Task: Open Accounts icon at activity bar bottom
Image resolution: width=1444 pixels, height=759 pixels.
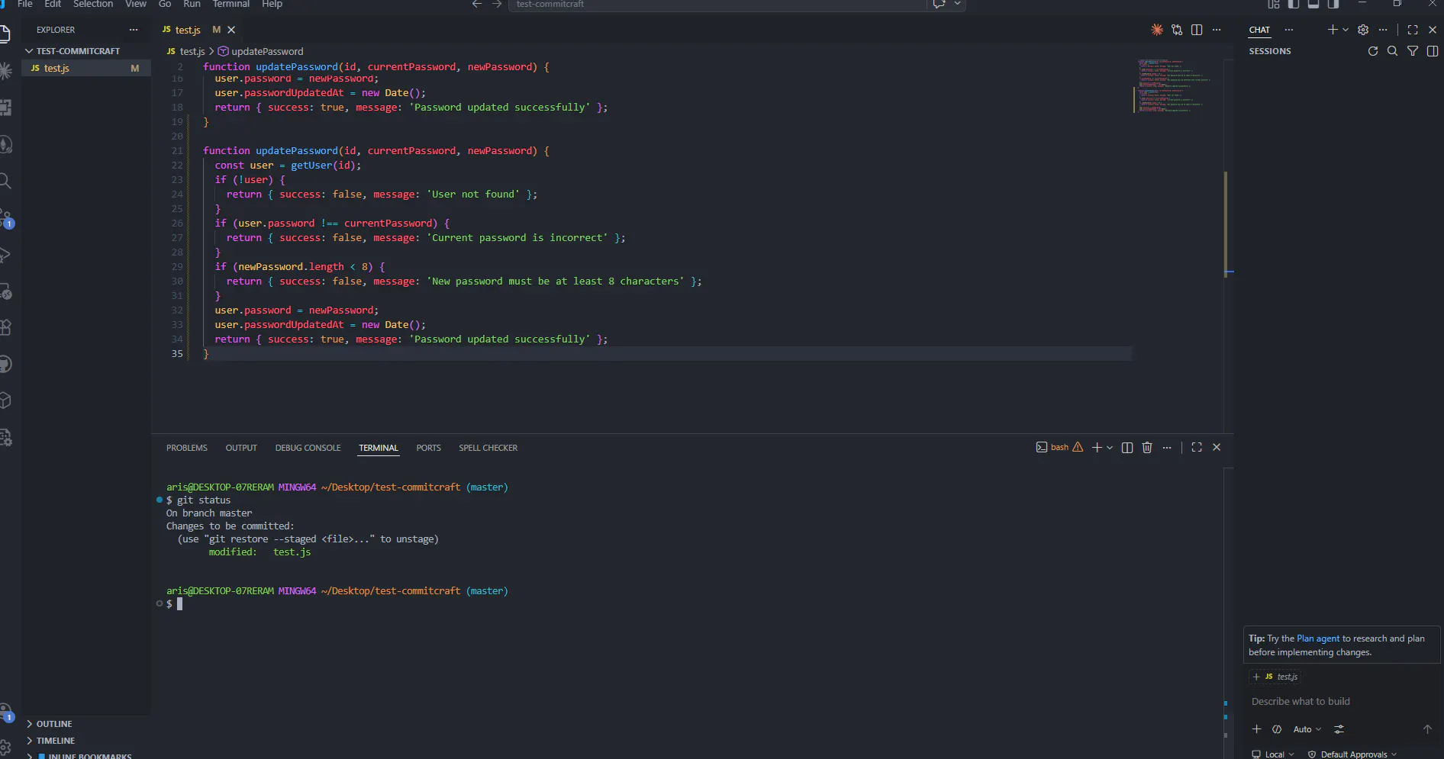Action: pos(5,712)
